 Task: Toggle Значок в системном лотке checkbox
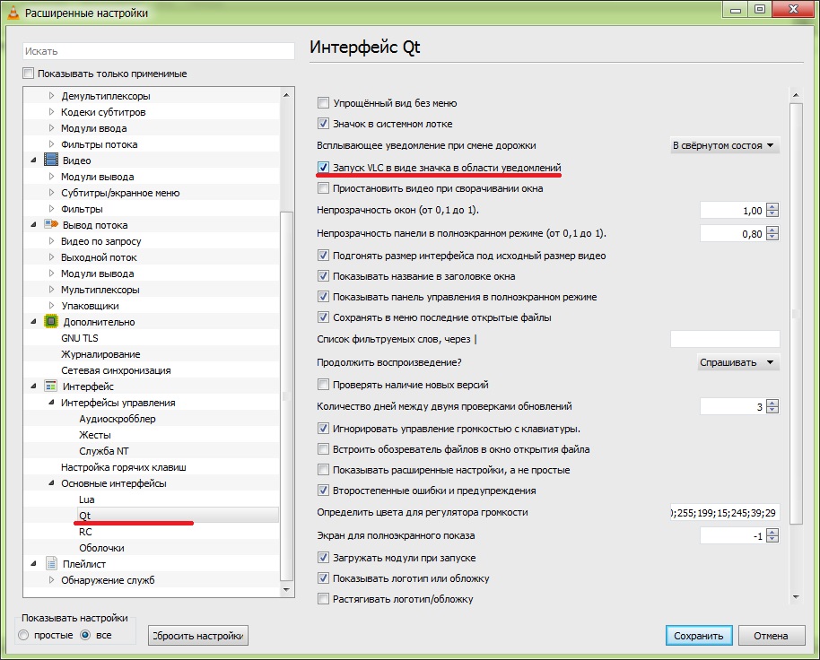point(323,124)
